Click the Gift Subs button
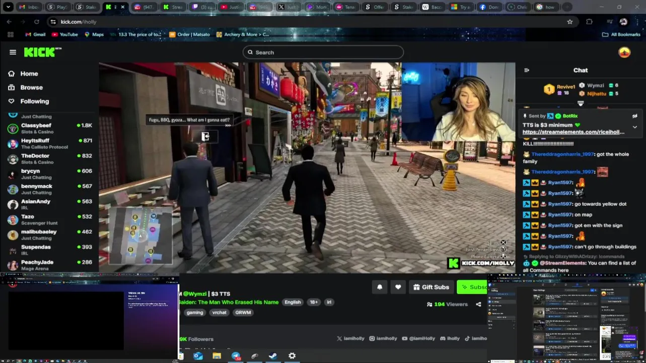This screenshot has height=363, width=646. 431,287
